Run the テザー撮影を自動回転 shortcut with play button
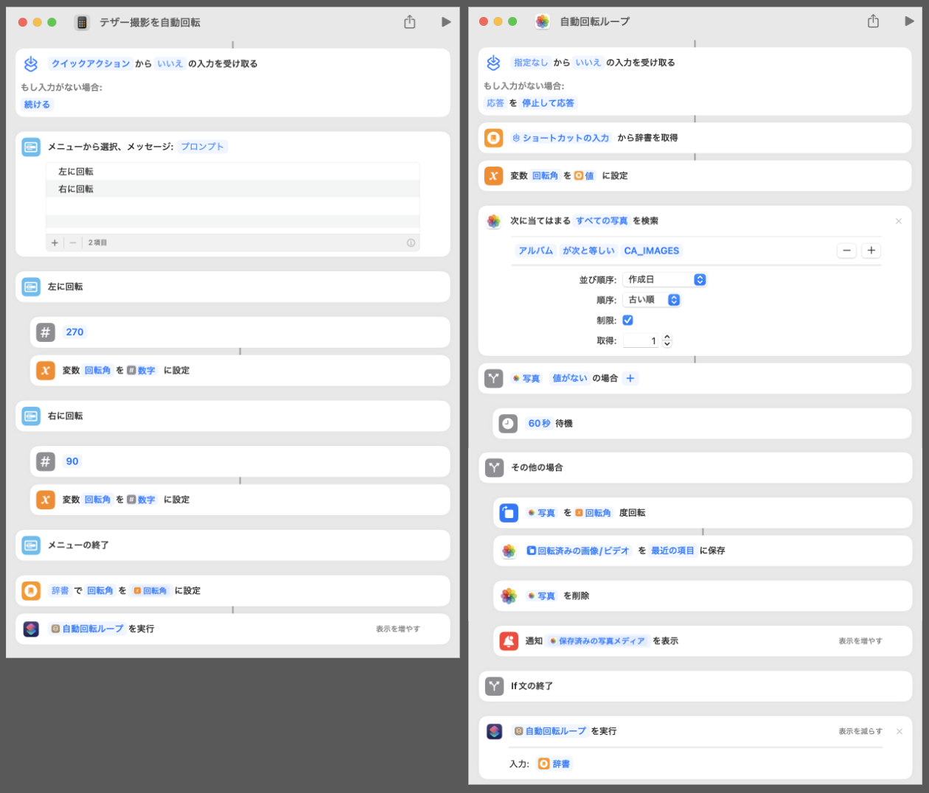This screenshot has height=793, width=929. coord(446,22)
